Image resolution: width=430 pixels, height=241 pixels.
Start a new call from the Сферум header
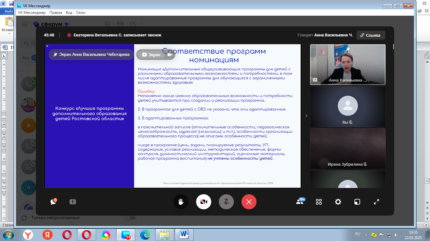pos(108,24)
